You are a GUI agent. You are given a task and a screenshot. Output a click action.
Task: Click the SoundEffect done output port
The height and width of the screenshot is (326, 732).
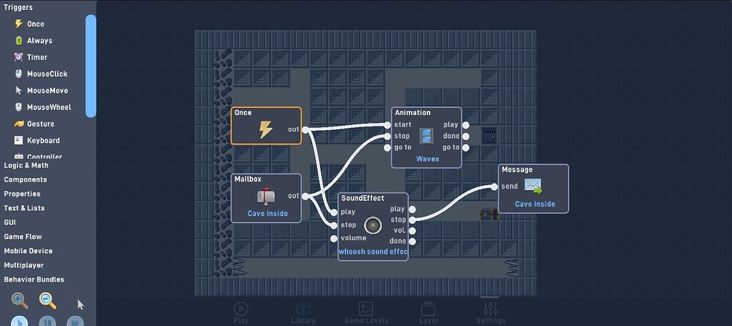pos(412,242)
